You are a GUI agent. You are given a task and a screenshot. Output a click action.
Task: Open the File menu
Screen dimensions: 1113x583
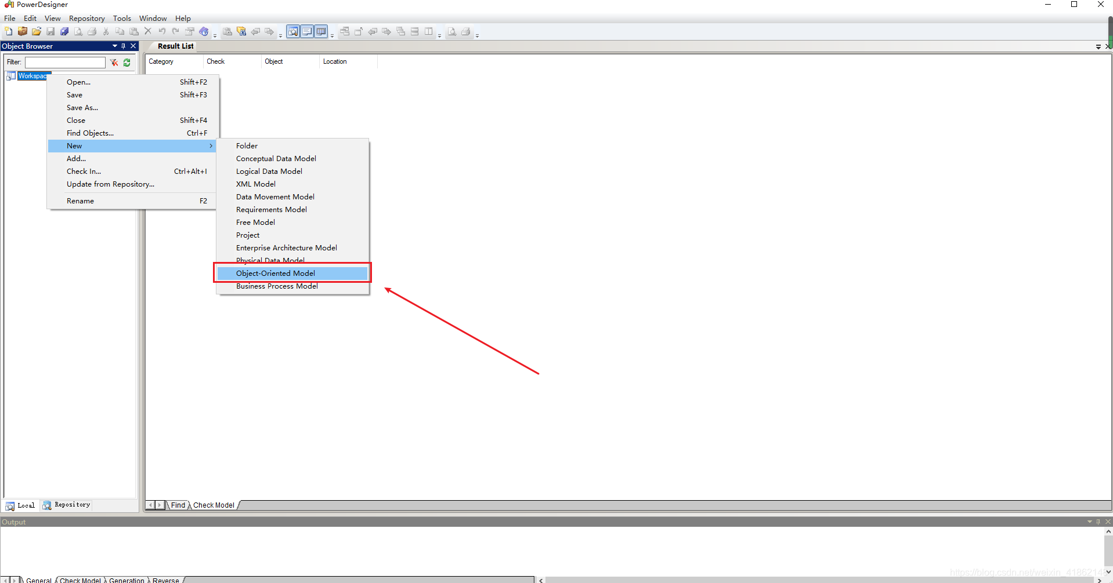click(10, 18)
